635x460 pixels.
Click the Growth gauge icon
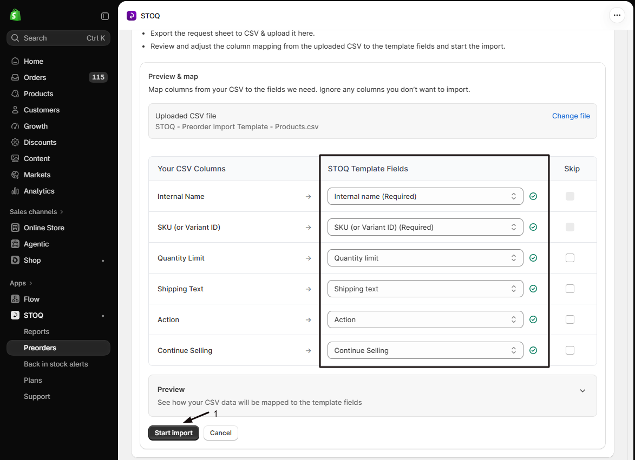(15, 126)
